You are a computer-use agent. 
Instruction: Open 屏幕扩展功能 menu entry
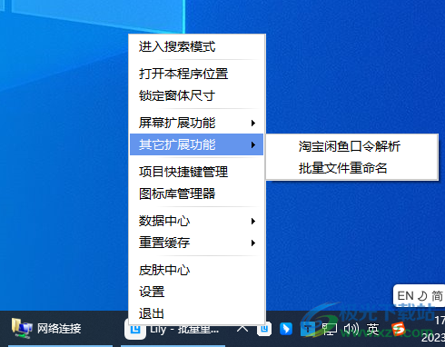coord(197,123)
